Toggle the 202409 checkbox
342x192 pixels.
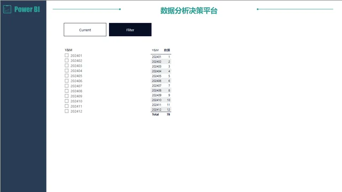[66, 96]
